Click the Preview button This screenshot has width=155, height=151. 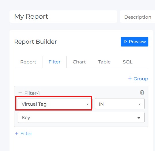coord(135,42)
